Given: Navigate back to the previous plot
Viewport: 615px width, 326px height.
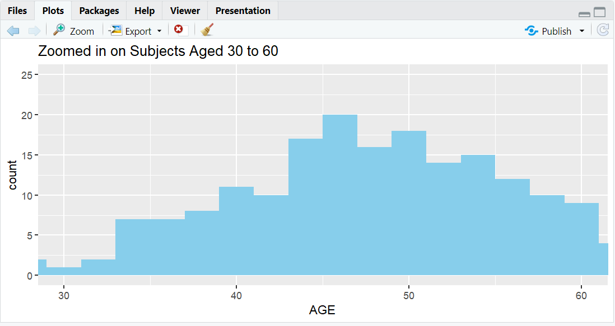Looking at the screenshot, I should 12,31.
